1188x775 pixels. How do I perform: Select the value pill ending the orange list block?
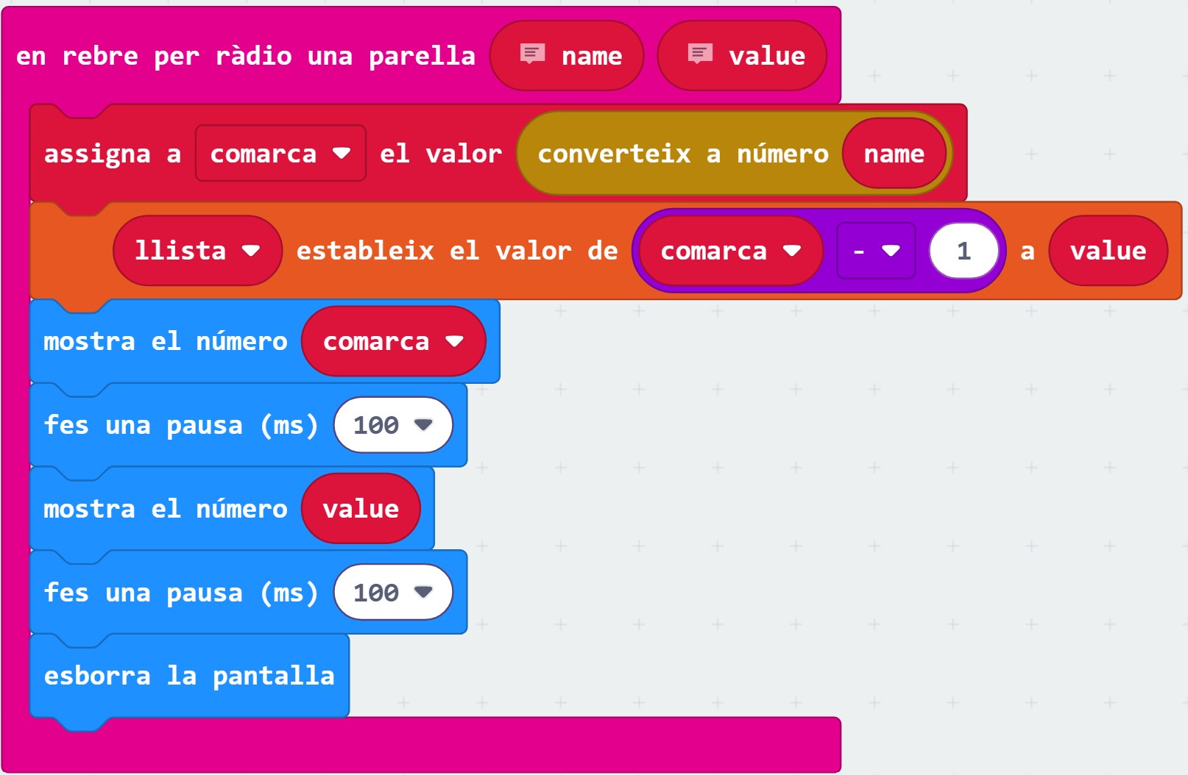coord(1108,251)
